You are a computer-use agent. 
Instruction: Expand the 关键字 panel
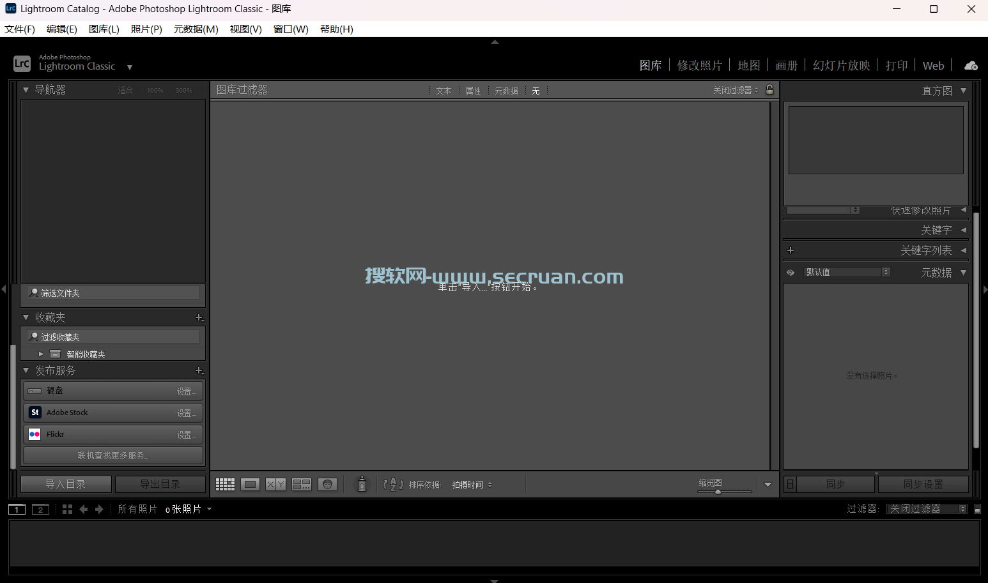963,230
